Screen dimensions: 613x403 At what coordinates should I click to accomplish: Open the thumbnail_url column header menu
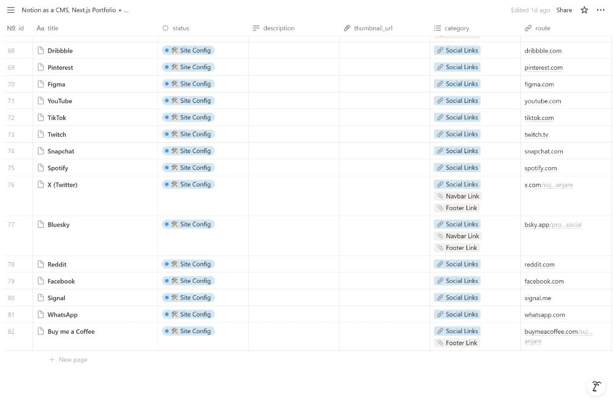click(368, 28)
